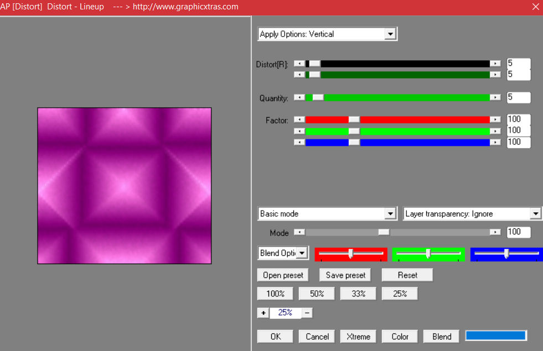Zoom in with the plus button
The image size is (543, 351).
pos(263,313)
